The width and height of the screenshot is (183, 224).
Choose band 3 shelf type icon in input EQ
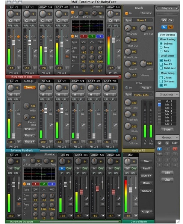[x=100, y=42]
